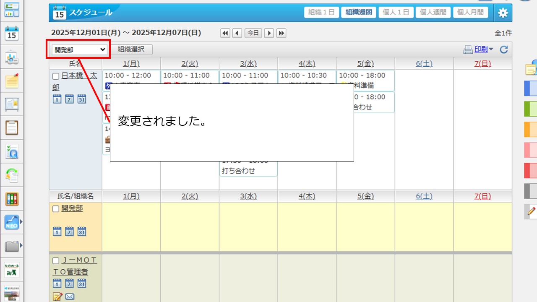Check the box next to 日本橋 太郎
The height and width of the screenshot is (302, 537).
pyautogui.click(x=56, y=76)
